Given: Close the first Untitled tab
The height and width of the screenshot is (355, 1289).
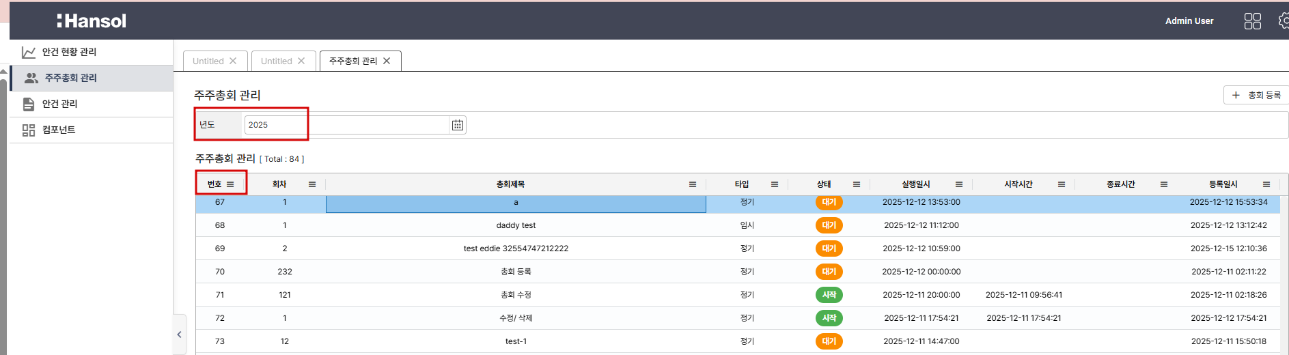Looking at the screenshot, I should [x=233, y=61].
